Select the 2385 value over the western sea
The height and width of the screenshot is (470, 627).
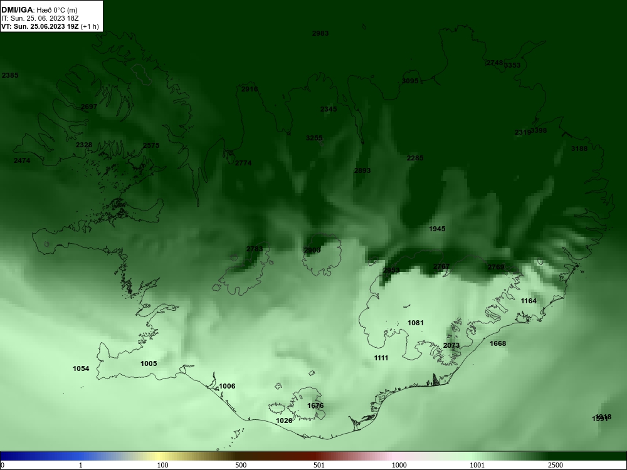[x=10, y=76]
